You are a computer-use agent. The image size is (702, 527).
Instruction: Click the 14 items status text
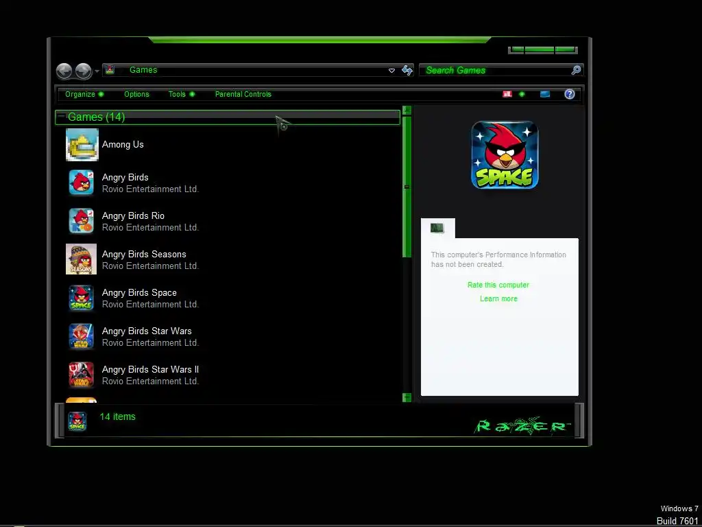point(117,417)
